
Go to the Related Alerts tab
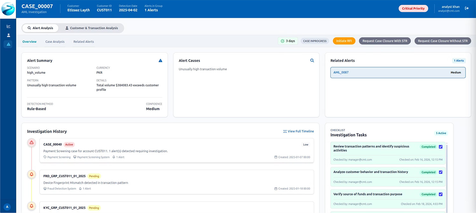click(x=83, y=41)
